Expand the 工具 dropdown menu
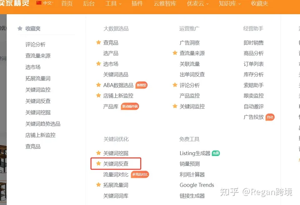 tap(113, 3)
